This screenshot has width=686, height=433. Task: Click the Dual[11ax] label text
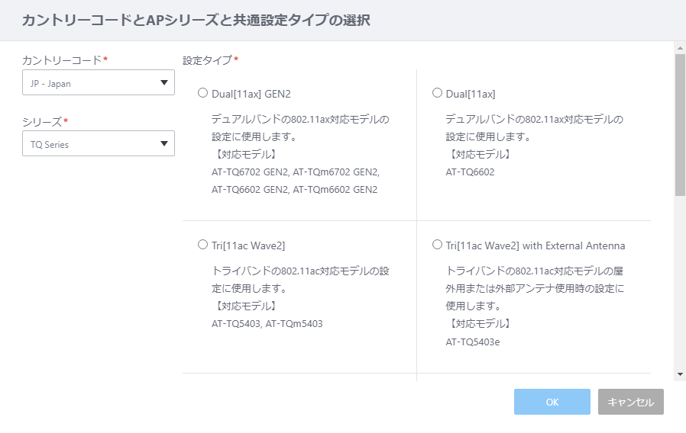(471, 94)
